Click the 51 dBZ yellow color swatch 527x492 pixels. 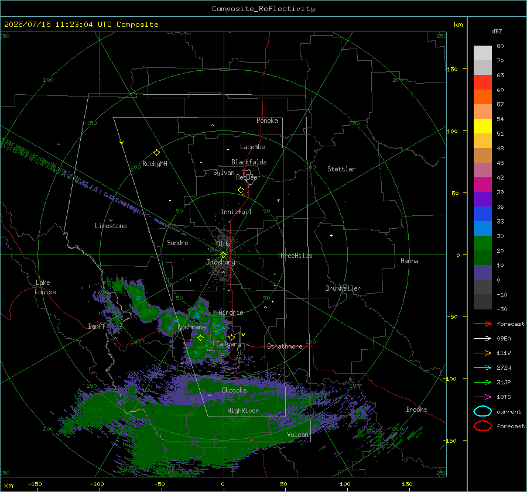point(482,126)
